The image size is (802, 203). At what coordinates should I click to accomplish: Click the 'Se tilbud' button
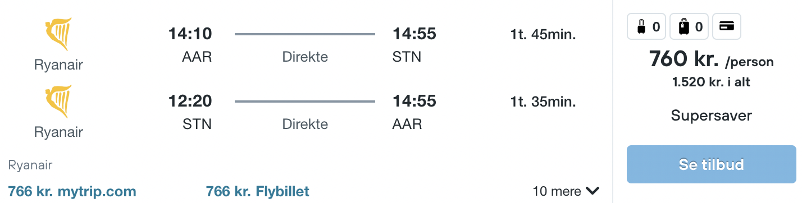coord(712,164)
